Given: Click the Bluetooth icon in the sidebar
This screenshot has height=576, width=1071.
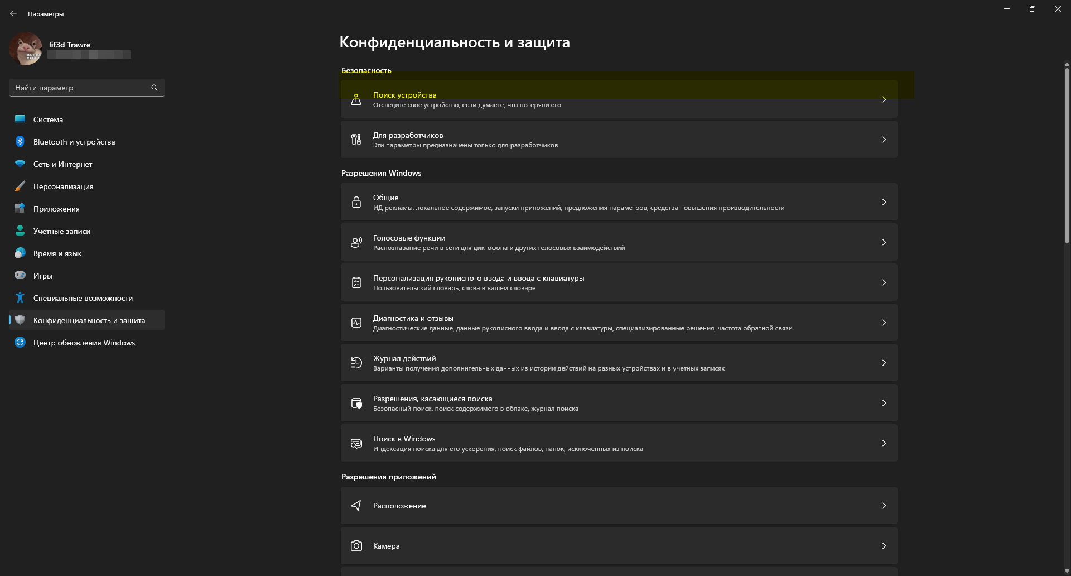Looking at the screenshot, I should pos(20,141).
